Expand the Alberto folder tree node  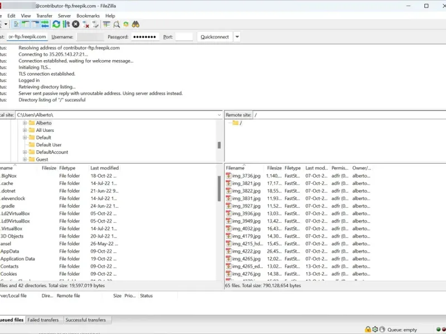pos(25,123)
